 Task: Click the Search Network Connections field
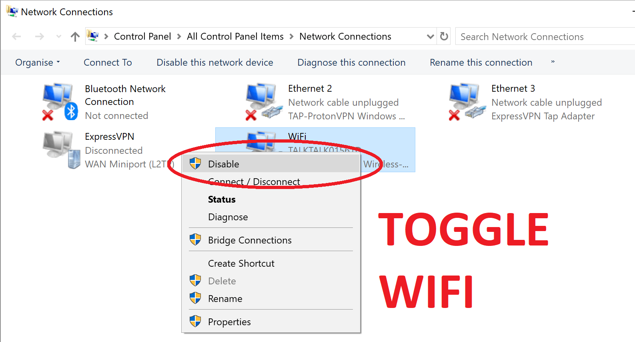coord(545,36)
